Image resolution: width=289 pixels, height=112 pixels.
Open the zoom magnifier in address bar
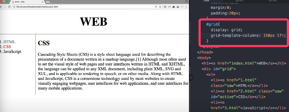click(x=156, y=7)
